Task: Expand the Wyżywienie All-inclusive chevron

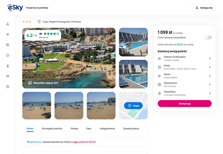Action: pos(210,84)
